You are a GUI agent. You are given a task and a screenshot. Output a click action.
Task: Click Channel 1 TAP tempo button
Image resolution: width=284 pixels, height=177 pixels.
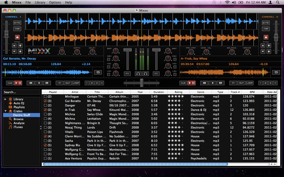coord(17,29)
